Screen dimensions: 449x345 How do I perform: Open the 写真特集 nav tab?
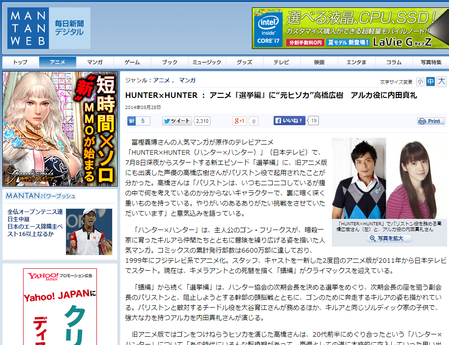[x=431, y=62]
